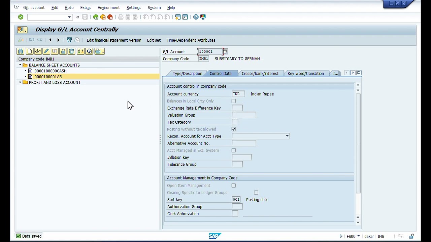This screenshot has height=242, width=431.
Task: Switch to Type/Description tab
Action: click(187, 73)
